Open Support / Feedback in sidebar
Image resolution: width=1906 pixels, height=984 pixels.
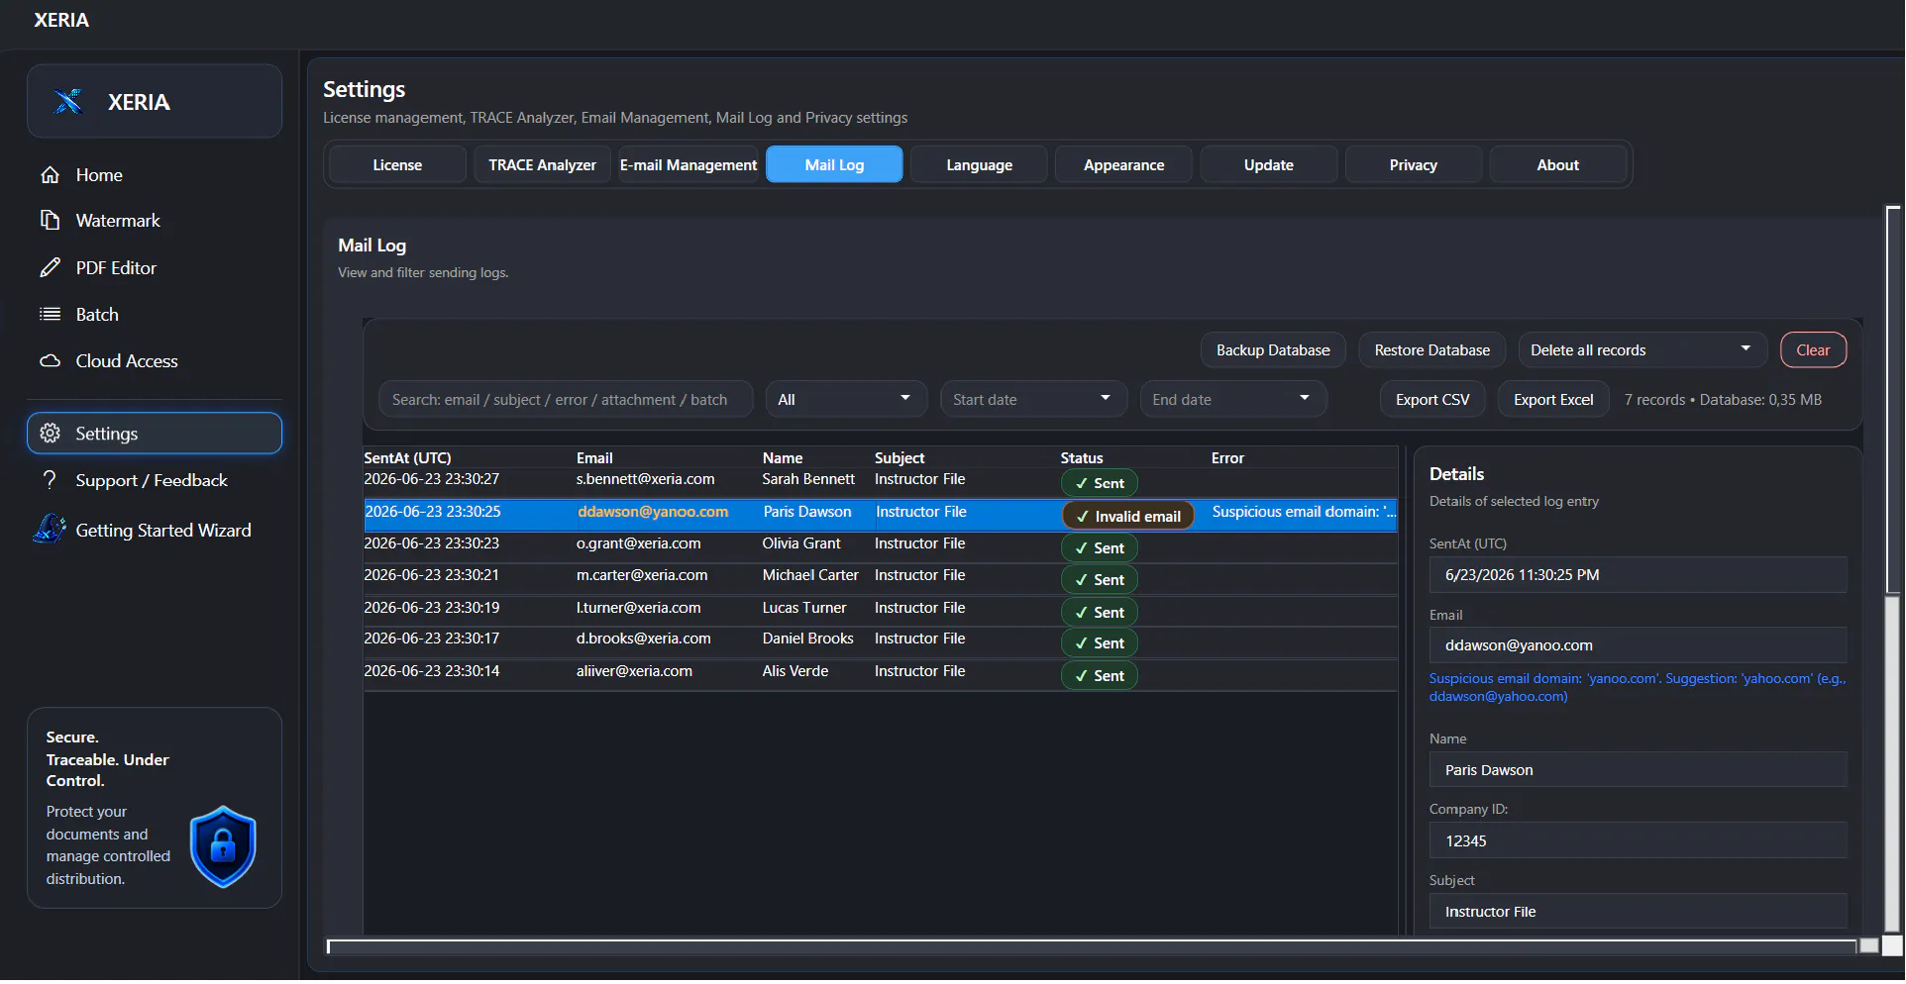click(151, 480)
